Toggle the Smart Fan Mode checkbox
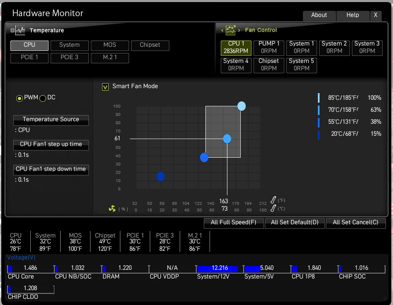Screen dimensions: 393x305 (105, 87)
